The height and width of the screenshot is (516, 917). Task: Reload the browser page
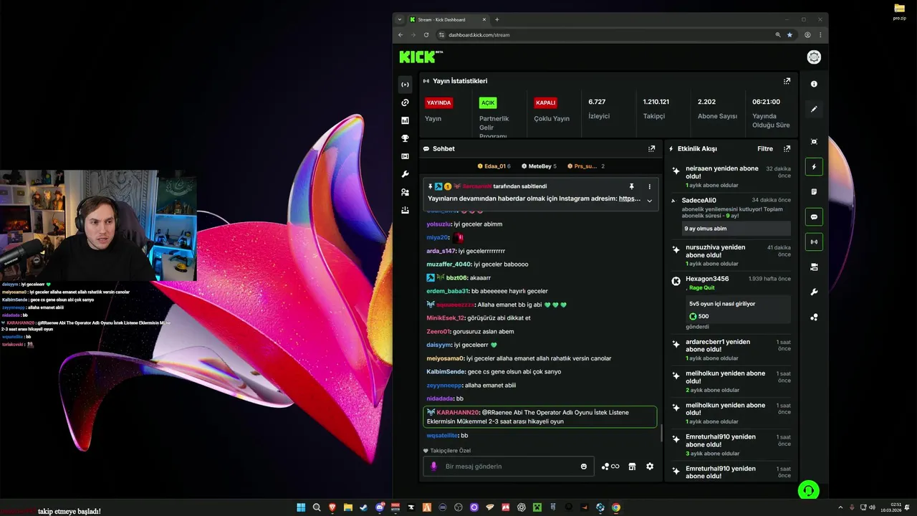tap(426, 34)
